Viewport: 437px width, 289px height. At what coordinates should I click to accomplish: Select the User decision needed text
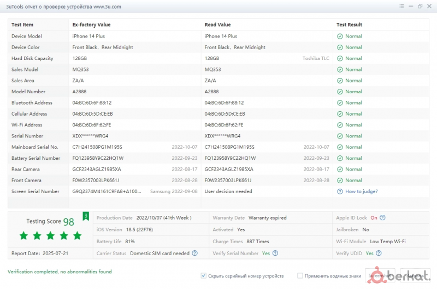coord(228,191)
